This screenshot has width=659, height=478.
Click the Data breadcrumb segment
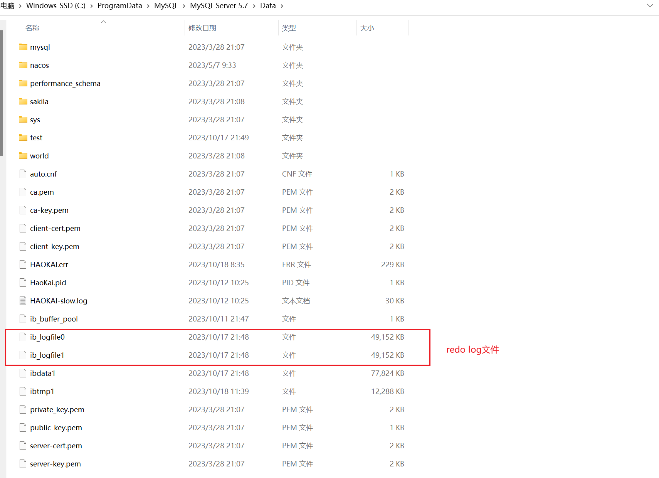pyautogui.click(x=268, y=6)
